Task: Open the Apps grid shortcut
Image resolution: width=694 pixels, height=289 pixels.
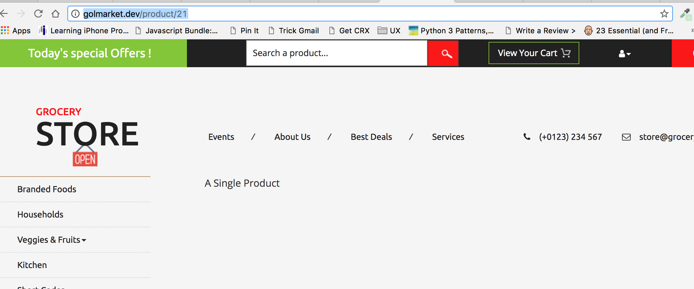Action: coord(16,31)
